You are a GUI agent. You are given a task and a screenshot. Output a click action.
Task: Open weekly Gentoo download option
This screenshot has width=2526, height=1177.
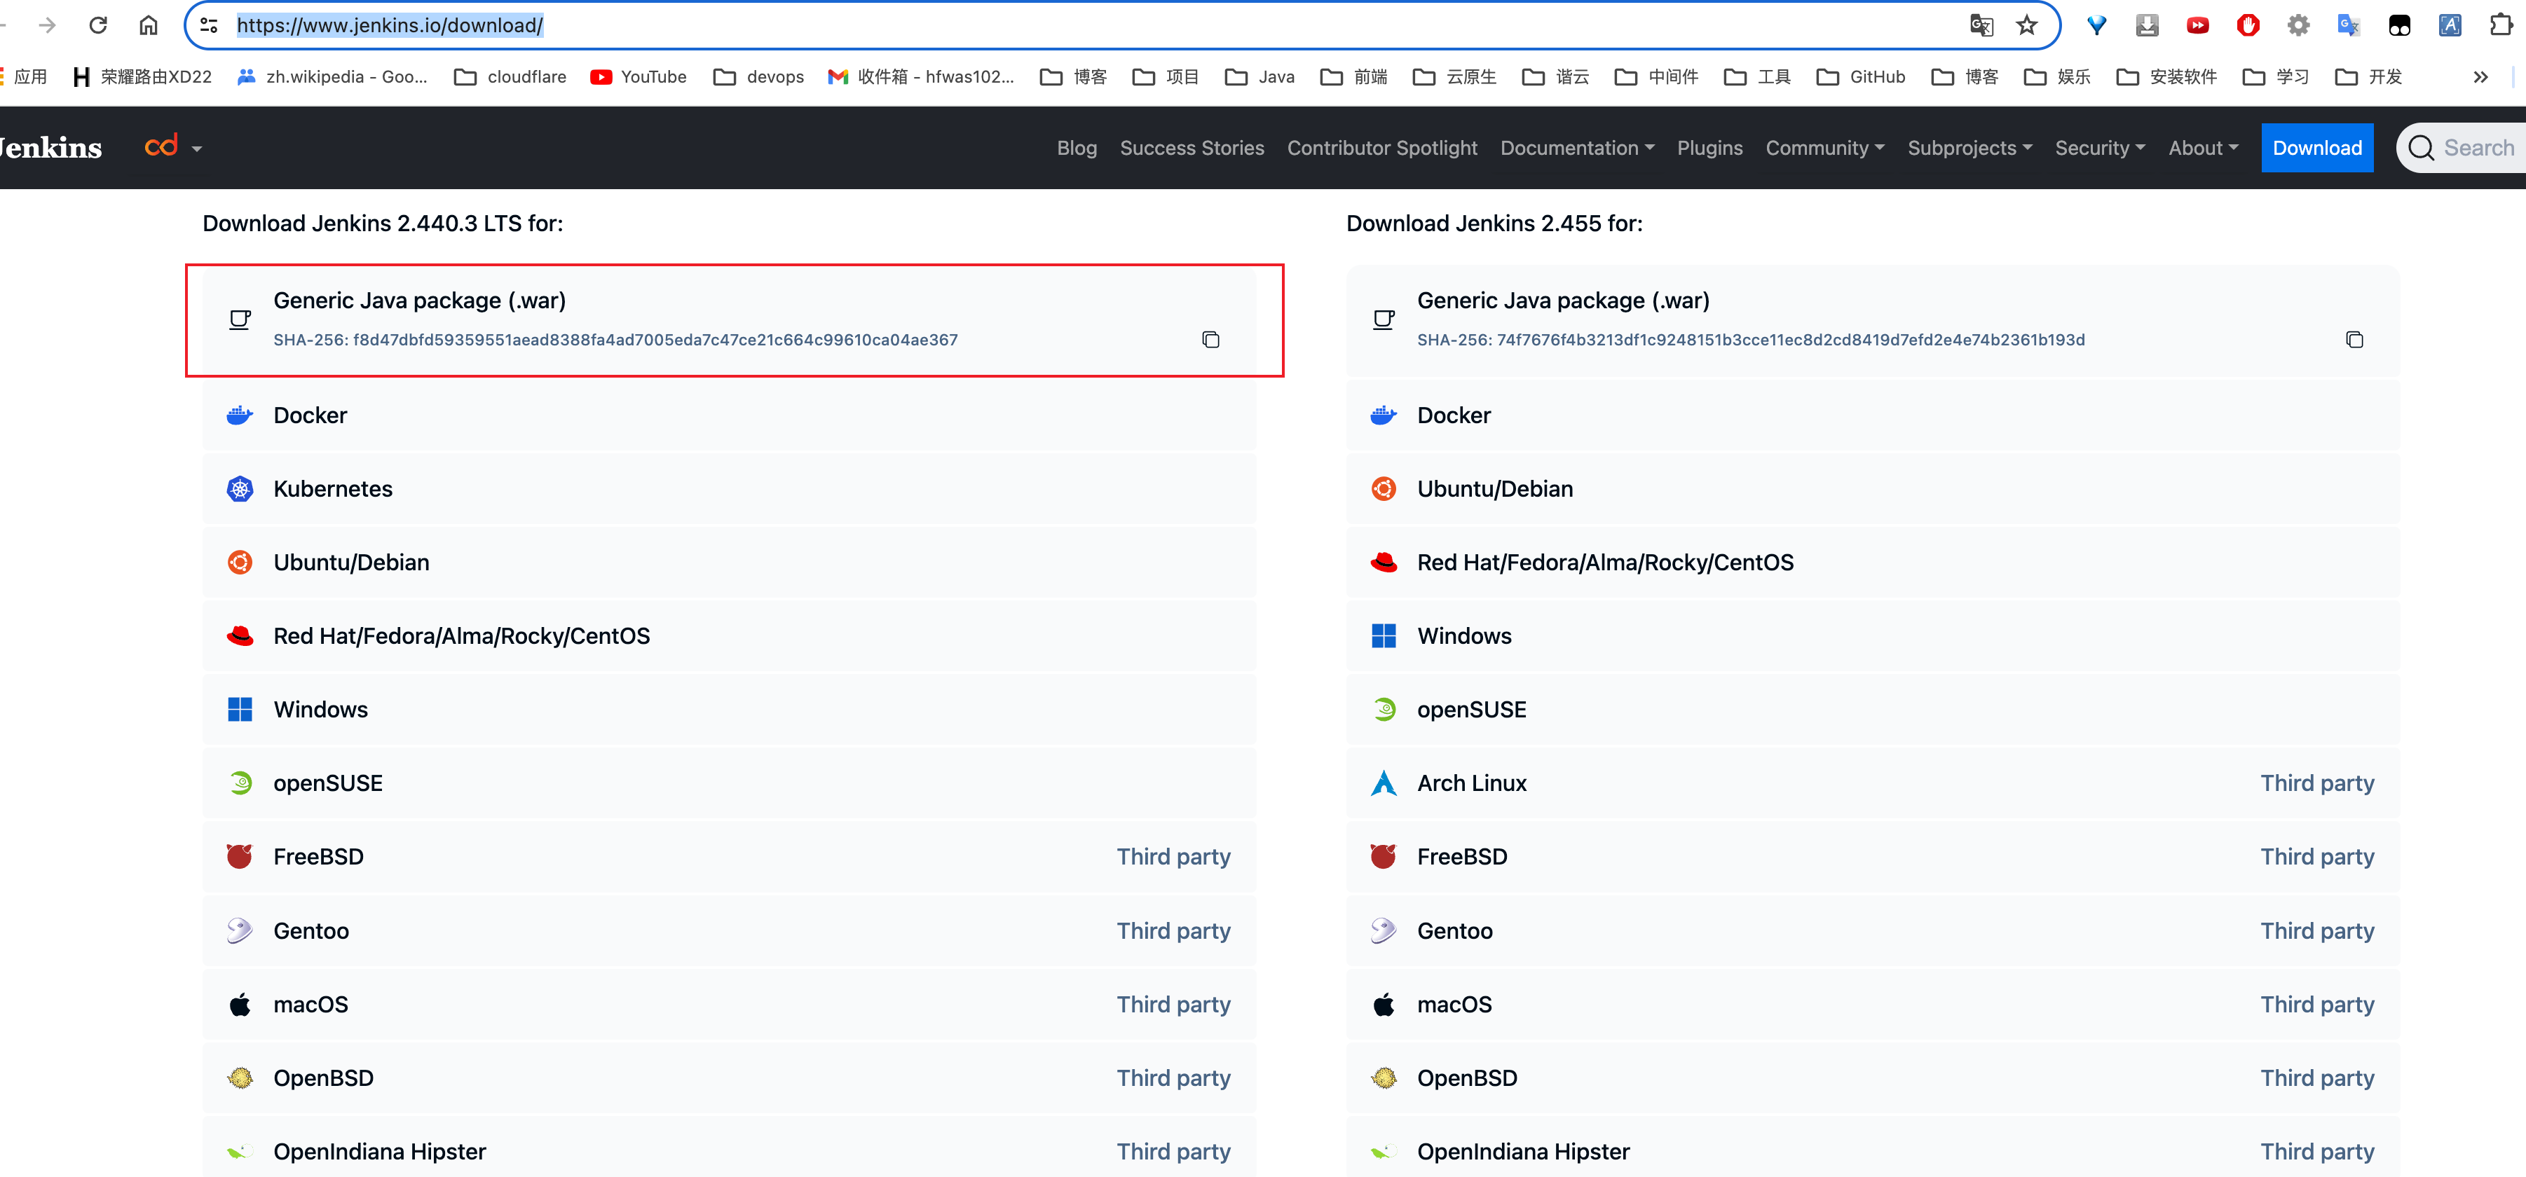pos(1872,931)
